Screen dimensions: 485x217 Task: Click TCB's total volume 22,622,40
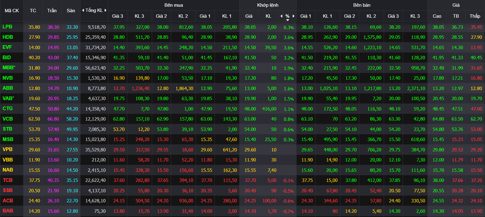95,180
